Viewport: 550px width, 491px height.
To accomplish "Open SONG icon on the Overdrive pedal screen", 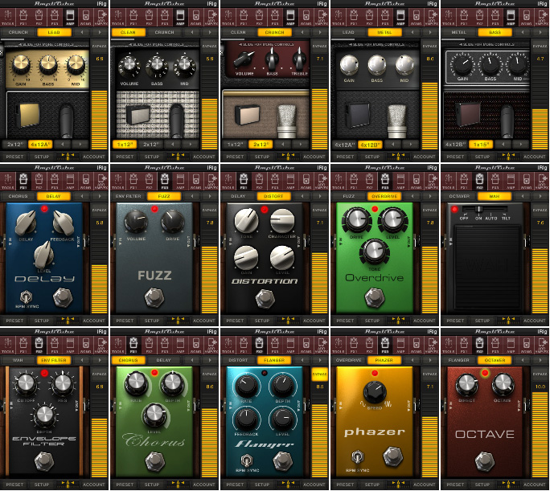I will click(416, 181).
